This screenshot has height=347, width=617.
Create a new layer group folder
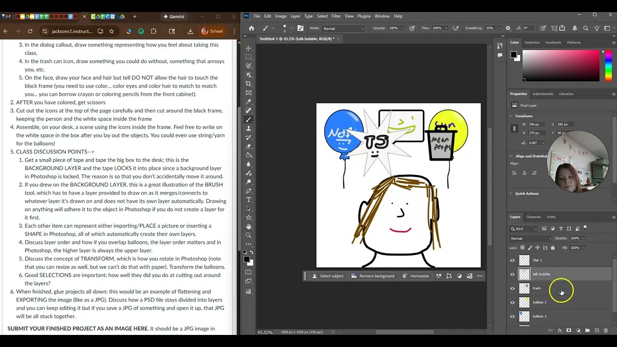click(587, 331)
